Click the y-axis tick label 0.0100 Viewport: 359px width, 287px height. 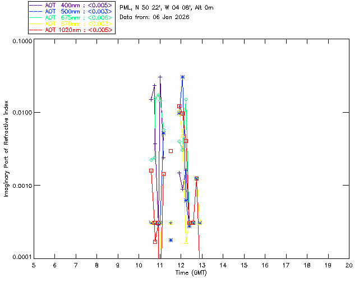[x=22, y=113]
